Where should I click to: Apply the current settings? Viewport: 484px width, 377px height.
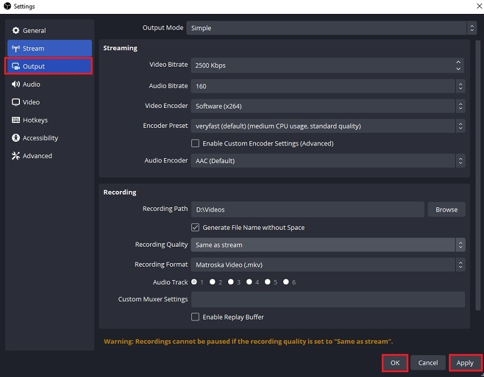(465, 362)
